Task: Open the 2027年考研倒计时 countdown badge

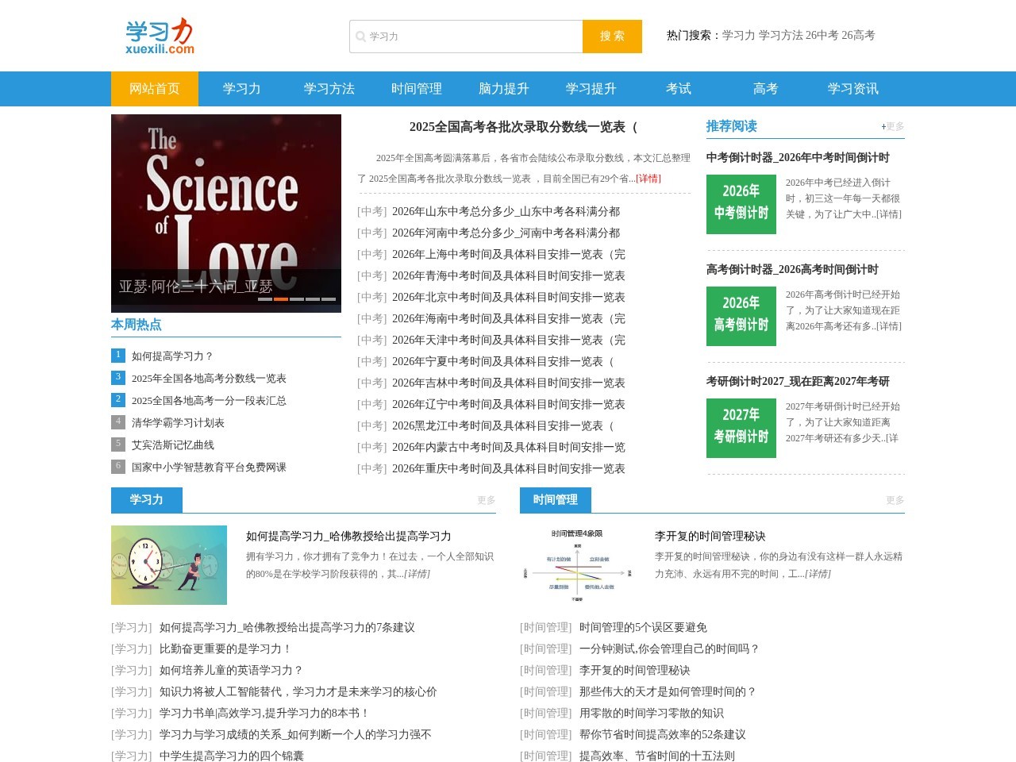Action: tap(741, 428)
